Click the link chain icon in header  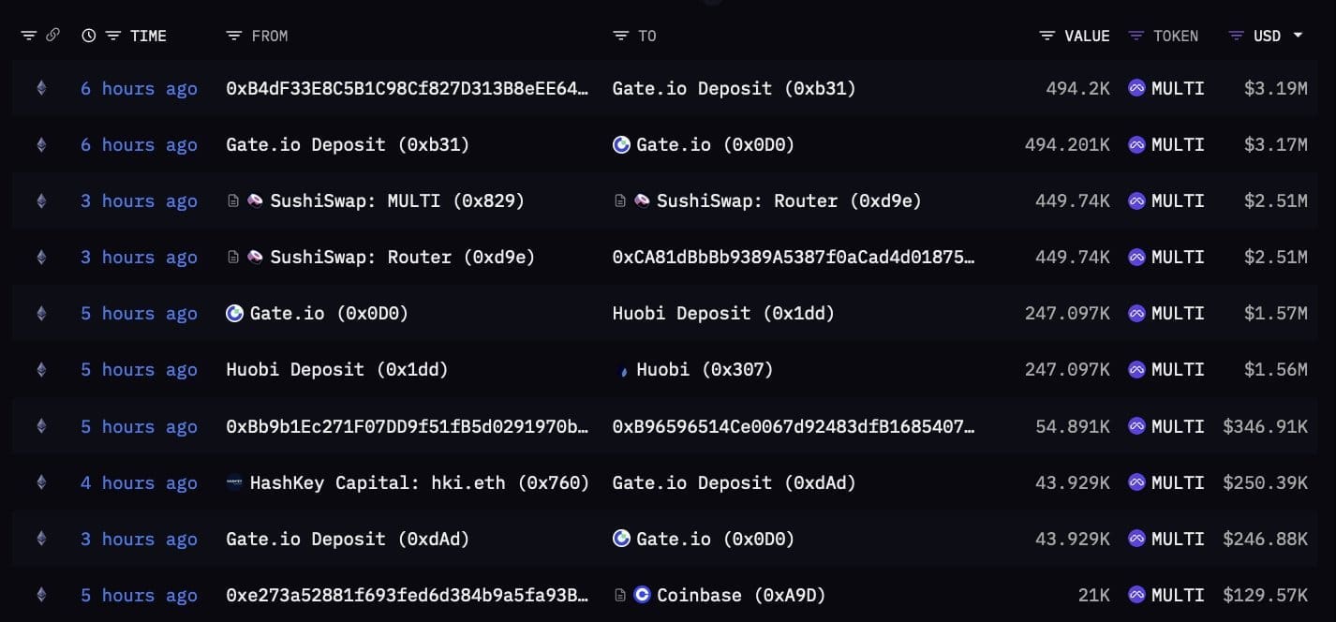(x=52, y=36)
